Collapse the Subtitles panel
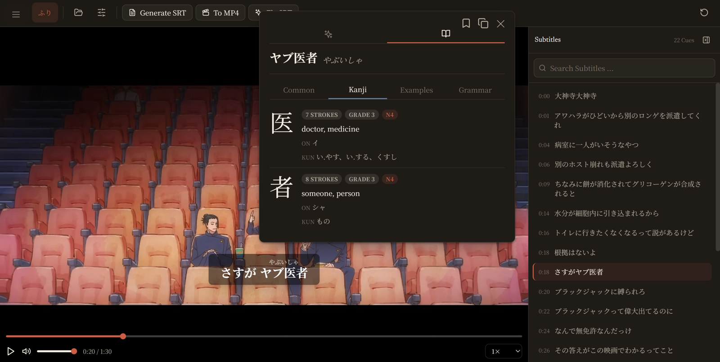Image resolution: width=720 pixels, height=362 pixels. [x=706, y=40]
